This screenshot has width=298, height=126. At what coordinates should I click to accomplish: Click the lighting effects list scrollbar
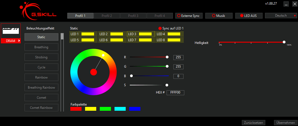(x=62, y=36)
